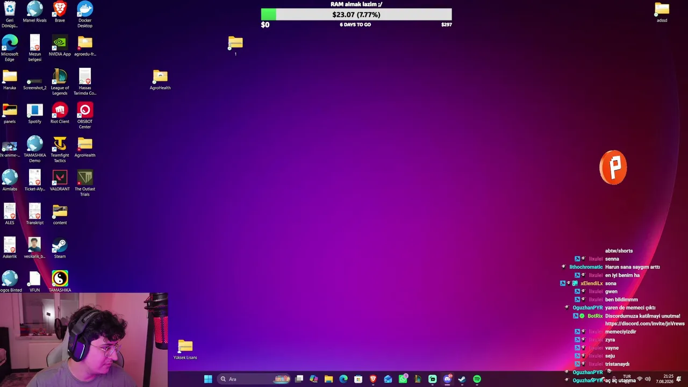Select the ALES document
The width and height of the screenshot is (688, 387).
[x=10, y=214]
